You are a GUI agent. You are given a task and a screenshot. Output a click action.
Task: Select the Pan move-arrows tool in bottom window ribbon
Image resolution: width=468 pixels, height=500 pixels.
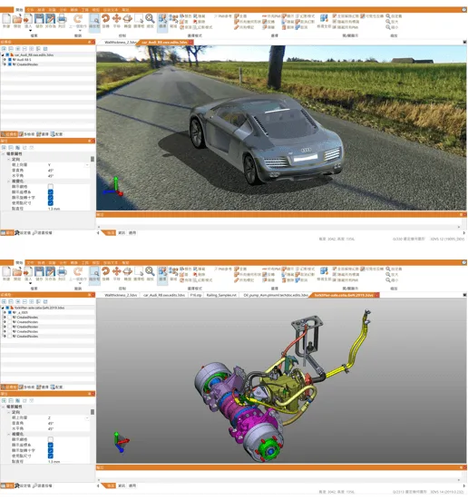coord(117,271)
